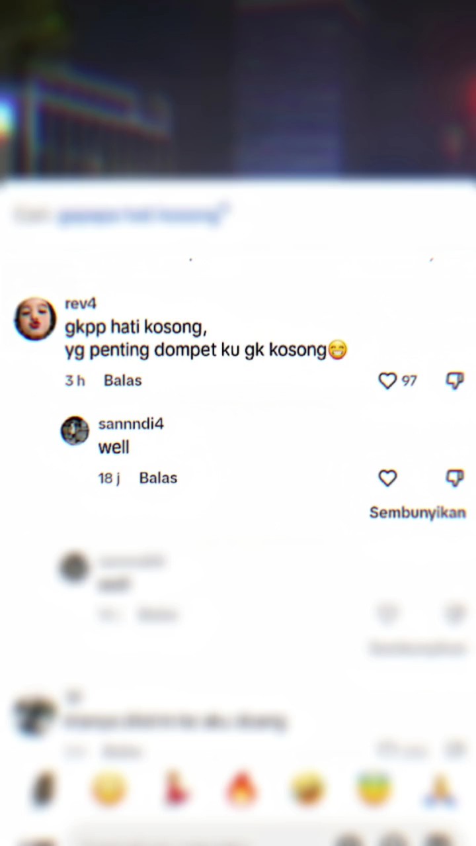Like rev4's comment with the heart icon
476x846 pixels.
tap(387, 381)
